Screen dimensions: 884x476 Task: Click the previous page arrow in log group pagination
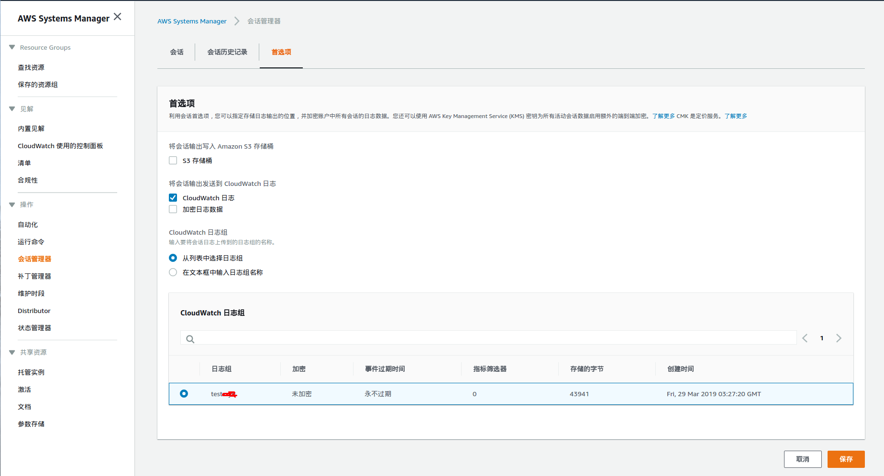point(805,338)
